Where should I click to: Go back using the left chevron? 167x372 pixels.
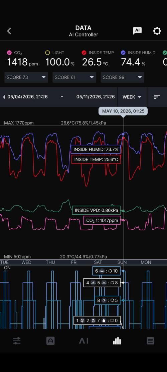tap(9, 31)
